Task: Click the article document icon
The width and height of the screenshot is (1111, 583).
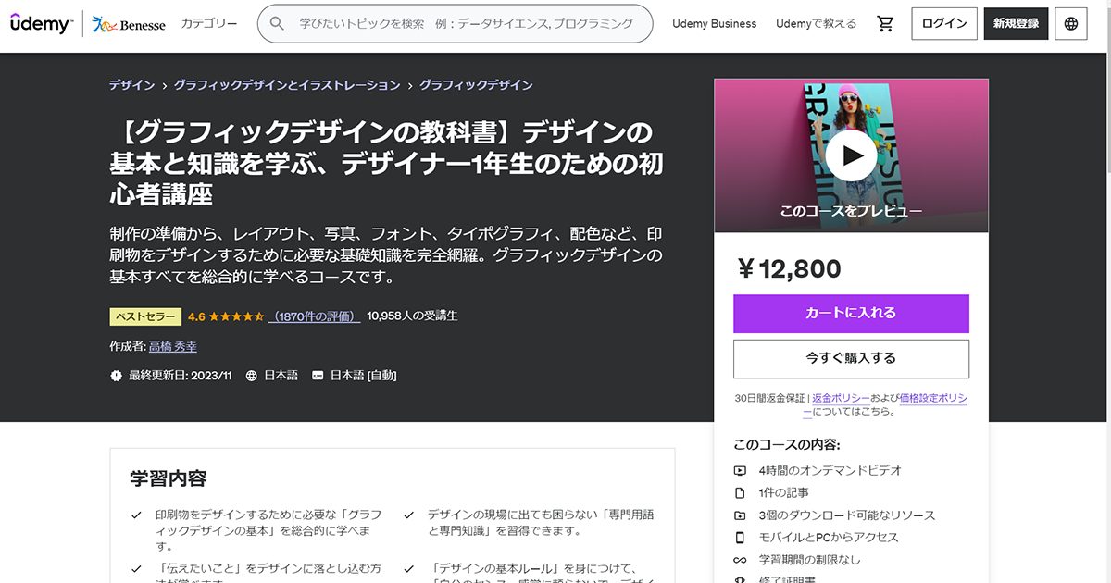Action: 740,492
